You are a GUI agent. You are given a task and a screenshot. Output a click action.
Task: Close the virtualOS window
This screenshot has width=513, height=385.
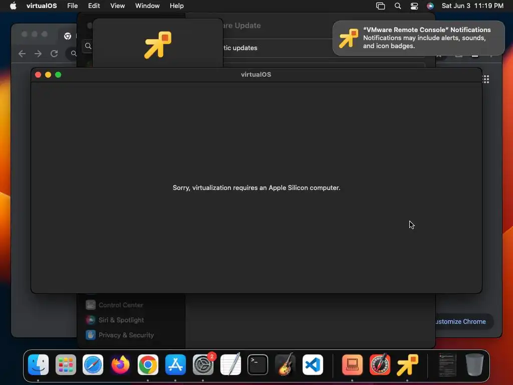tap(38, 75)
